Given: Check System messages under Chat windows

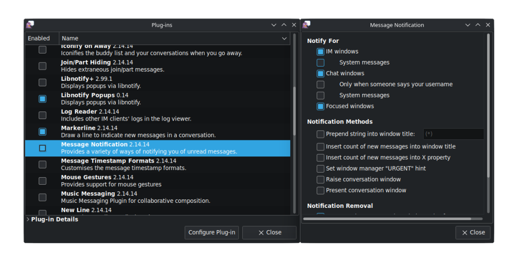Looking at the screenshot, I should (x=321, y=95).
